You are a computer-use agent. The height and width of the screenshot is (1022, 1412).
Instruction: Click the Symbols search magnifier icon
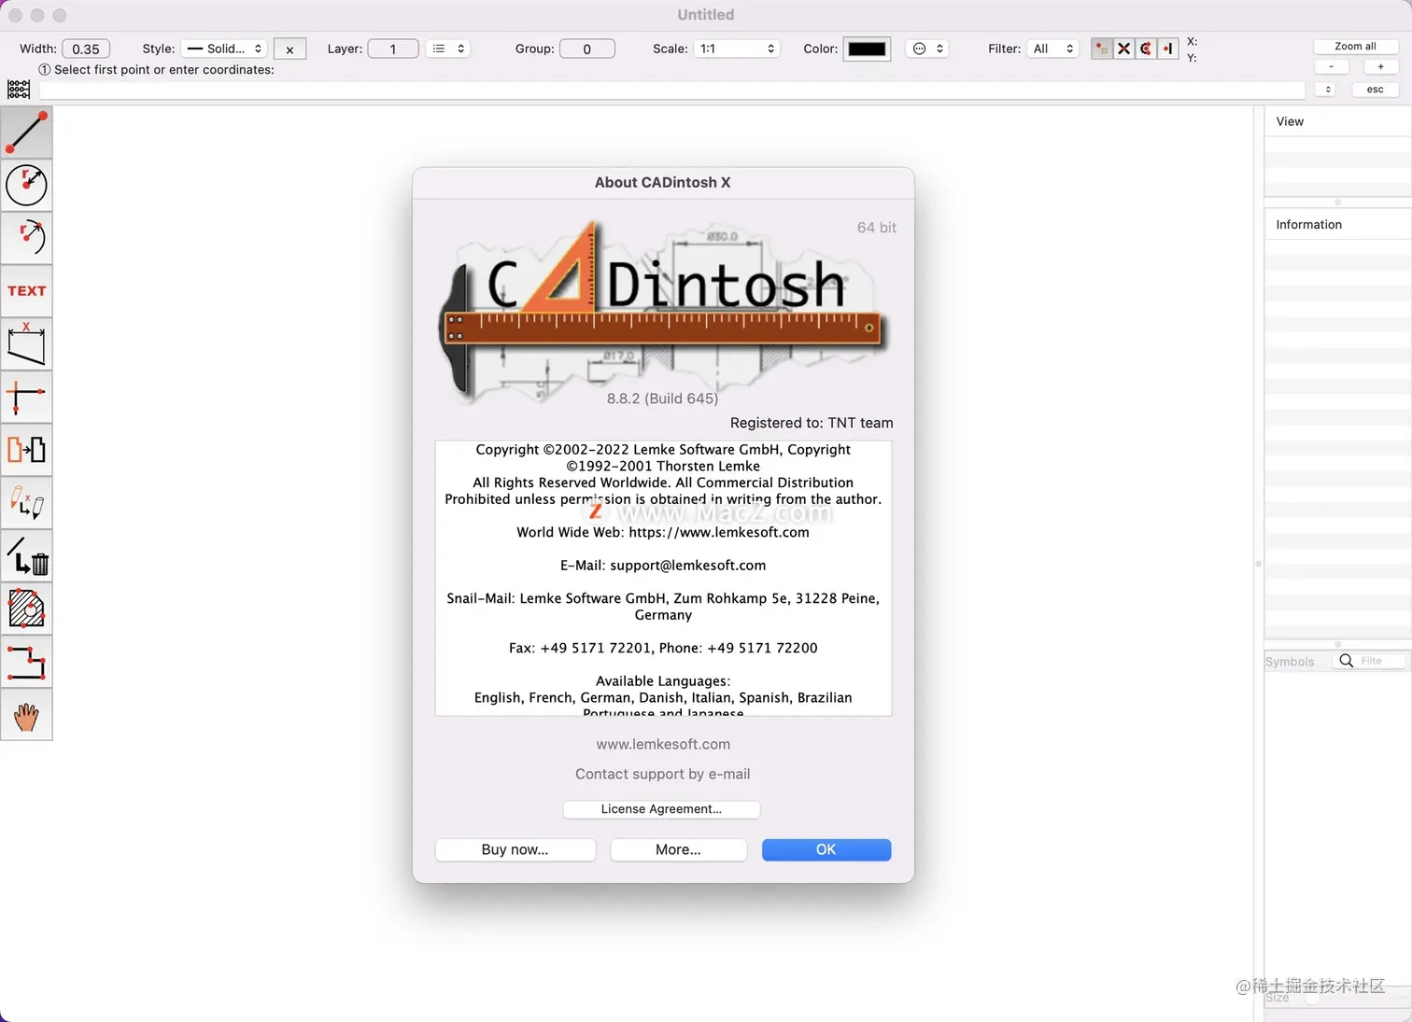click(1346, 661)
